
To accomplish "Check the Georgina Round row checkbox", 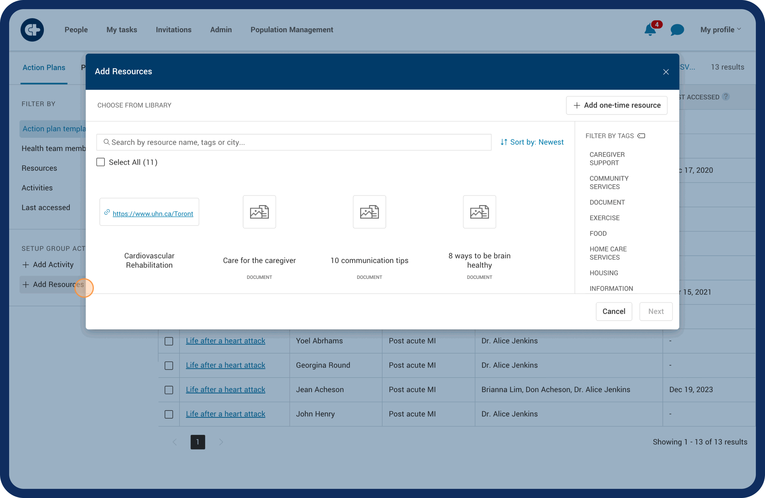I will pyautogui.click(x=169, y=365).
